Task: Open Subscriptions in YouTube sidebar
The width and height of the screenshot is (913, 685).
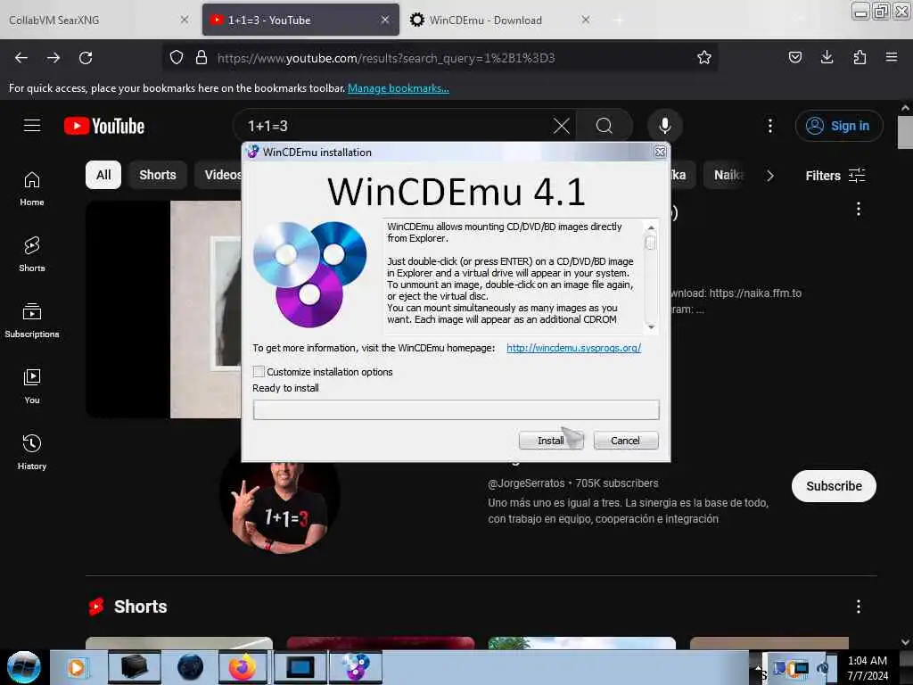Action: [x=32, y=321]
